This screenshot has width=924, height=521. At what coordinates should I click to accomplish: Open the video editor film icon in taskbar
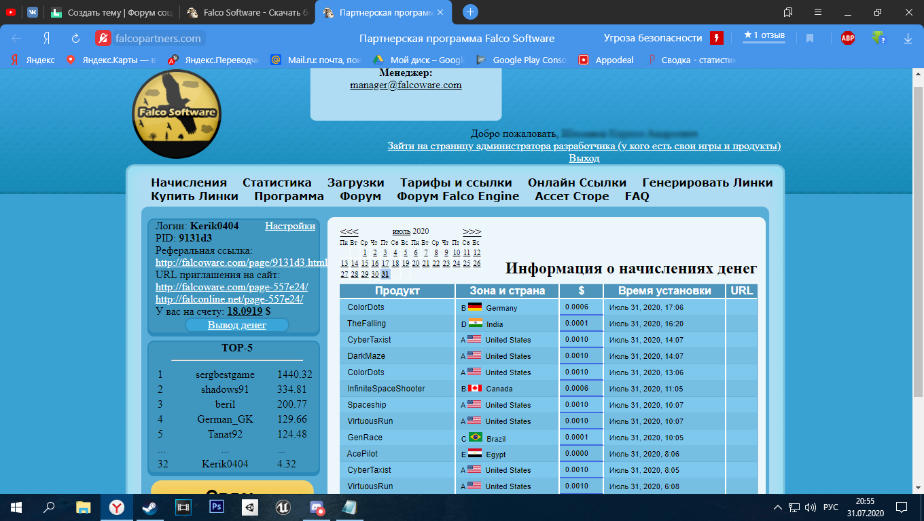pos(183,507)
